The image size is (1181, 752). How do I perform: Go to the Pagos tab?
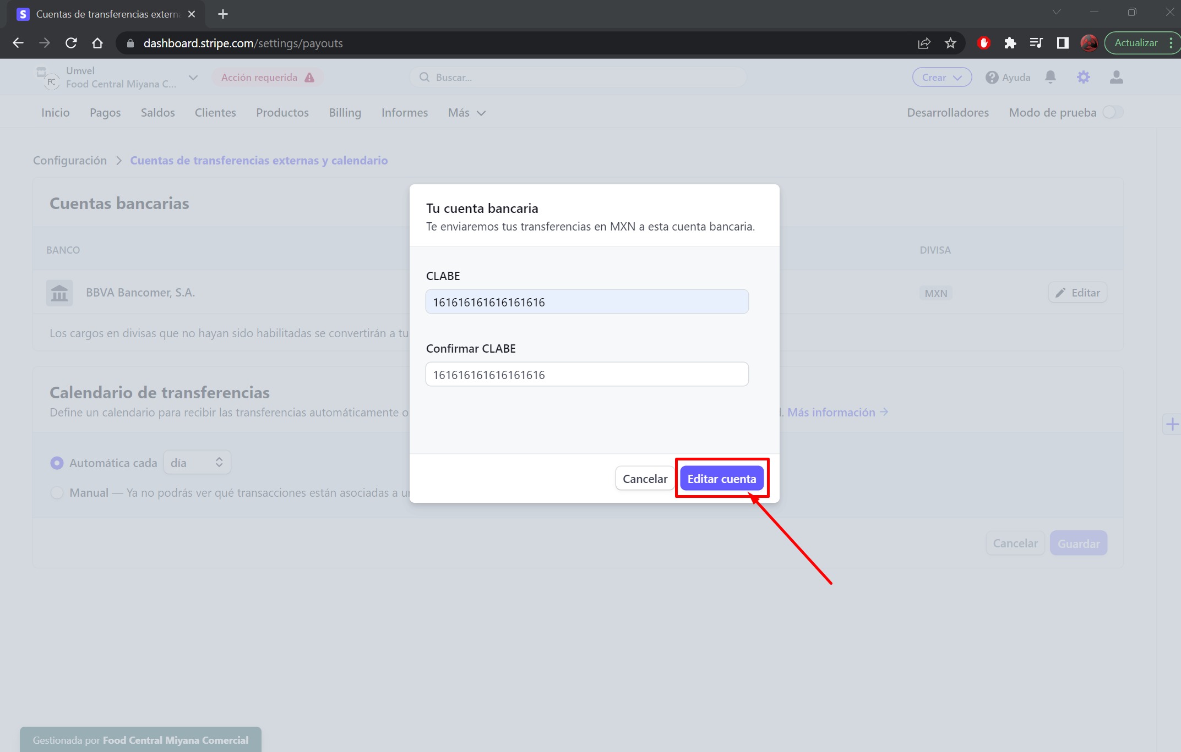[105, 113]
